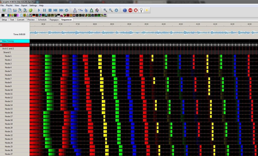Click the Save As icon

[x=25, y=10]
